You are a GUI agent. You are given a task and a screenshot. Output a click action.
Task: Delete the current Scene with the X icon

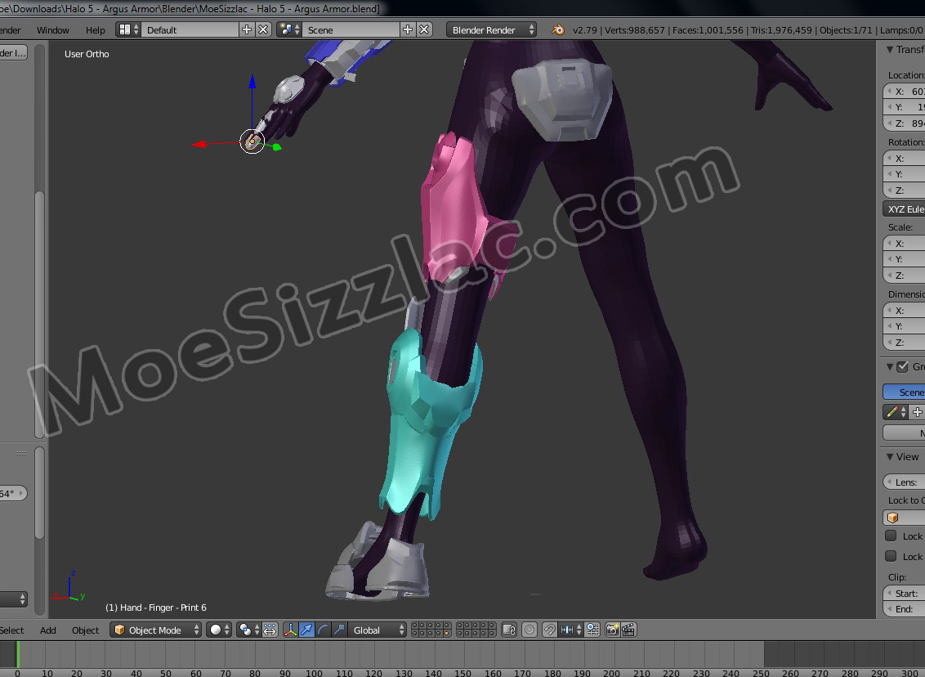coord(423,29)
